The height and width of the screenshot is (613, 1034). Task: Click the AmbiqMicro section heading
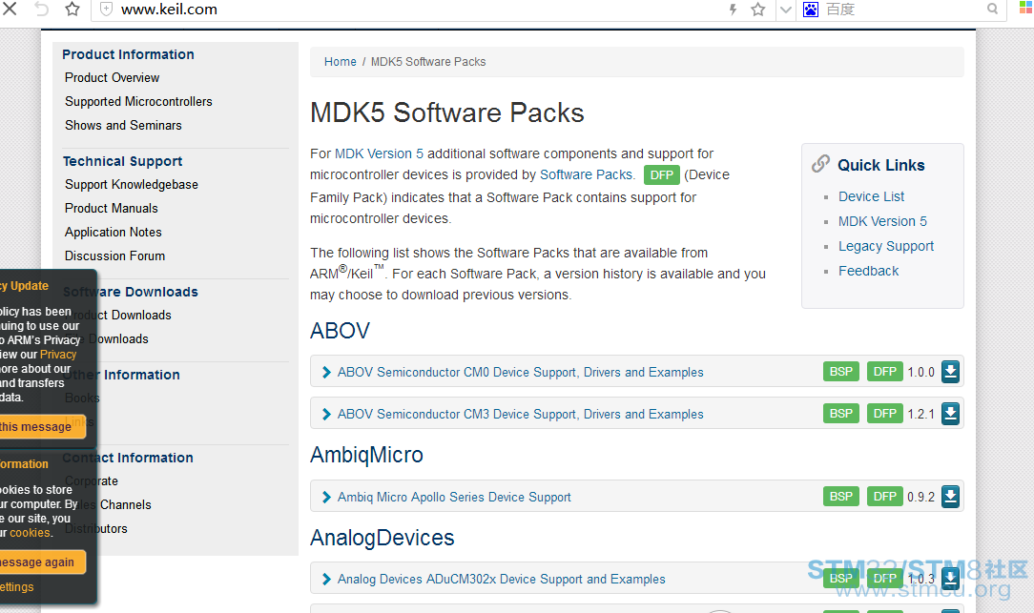click(x=366, y=455)
